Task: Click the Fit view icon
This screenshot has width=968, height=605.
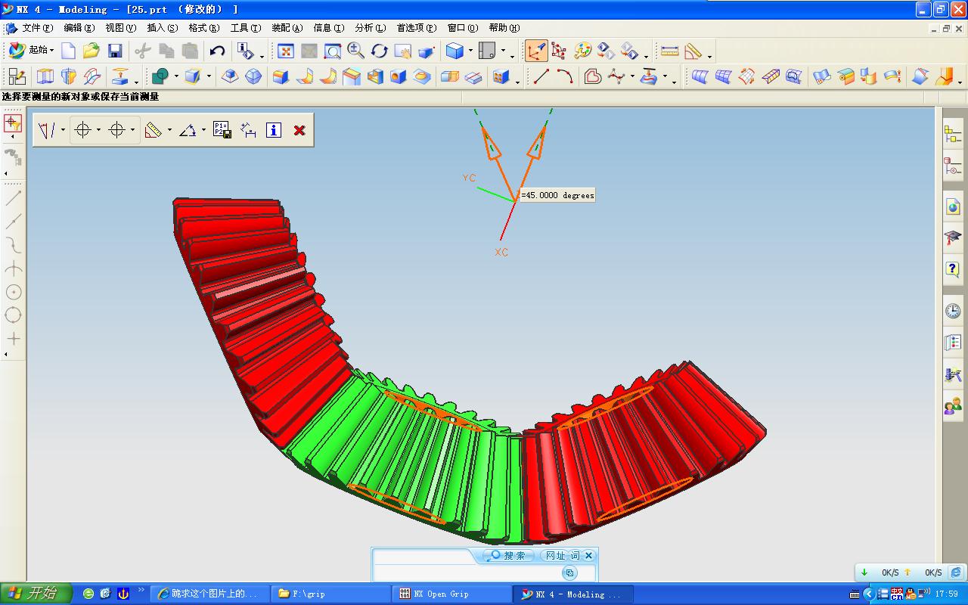Action: point(286,51)
